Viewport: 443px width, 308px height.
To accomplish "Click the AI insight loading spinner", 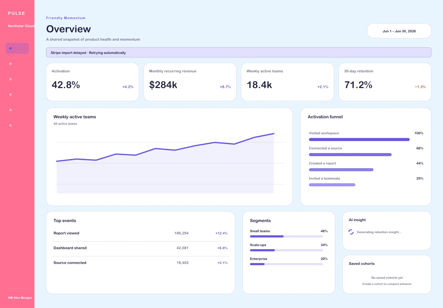I will tap(351, 232).
